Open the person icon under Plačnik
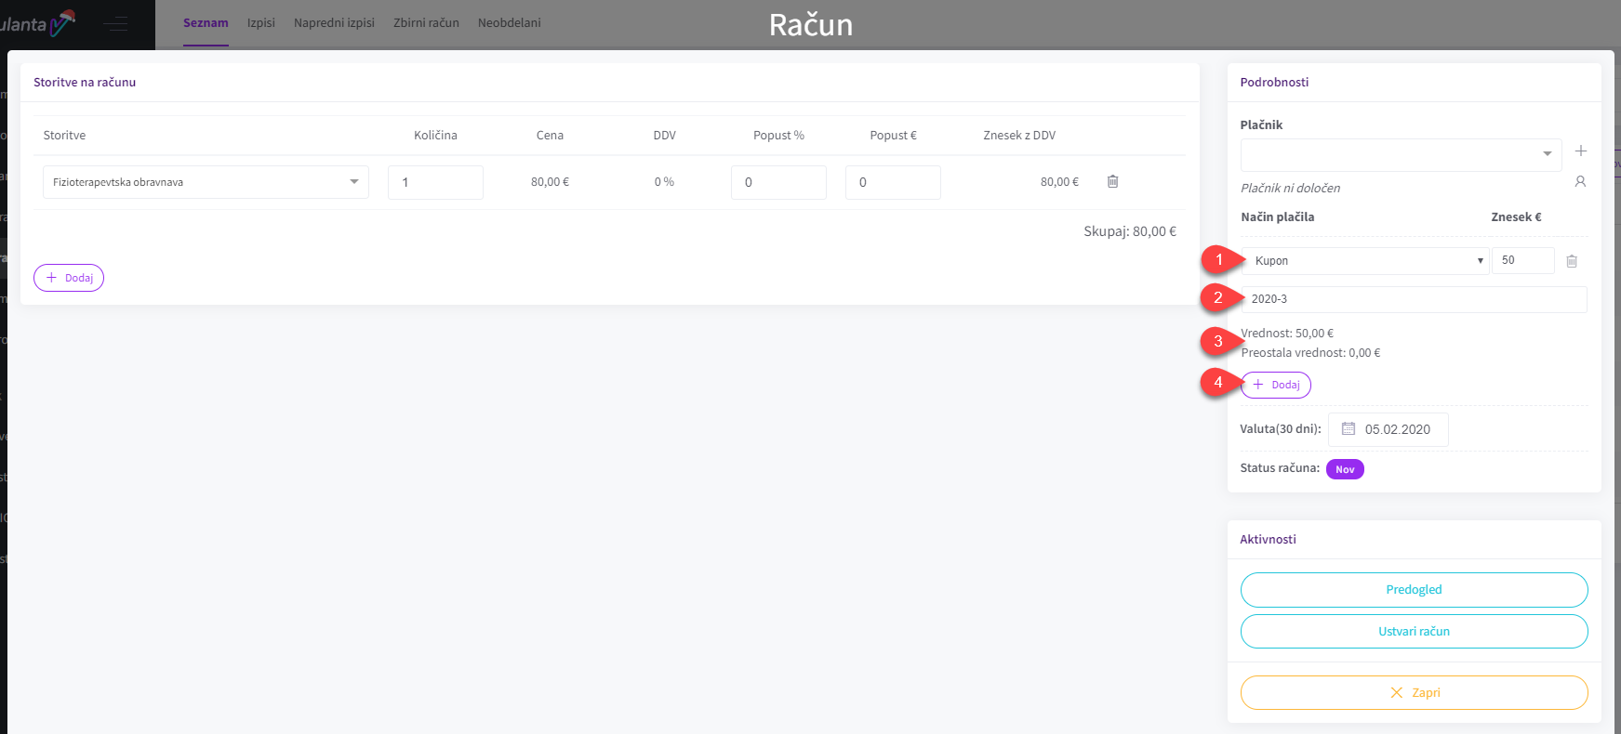This screenshot has height=734, width=1621. (x=1579, y=182)
